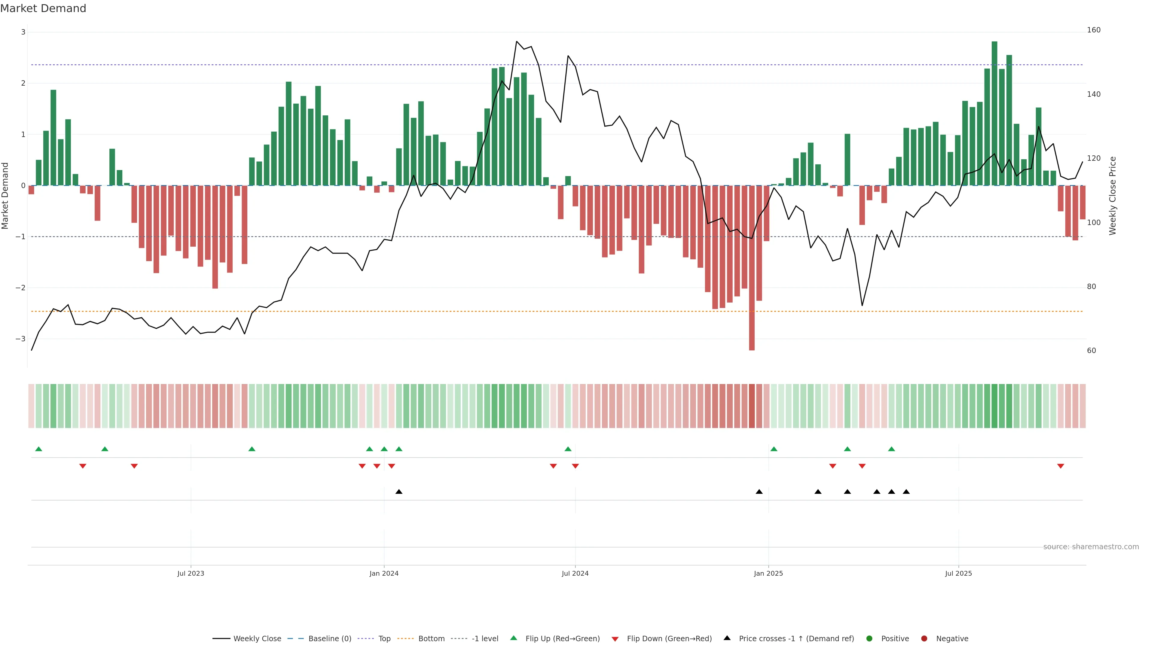Screen dimensions: 1154x649
Task: Click green Positive circle legend icon
Action: (x=869, y=639)
